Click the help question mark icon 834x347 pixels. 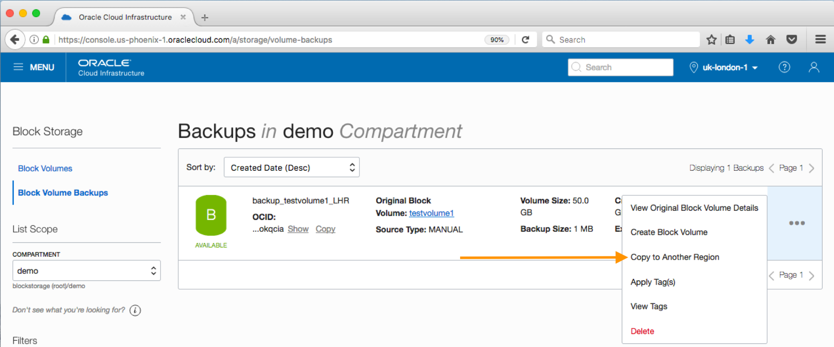(x=784, y=67)
